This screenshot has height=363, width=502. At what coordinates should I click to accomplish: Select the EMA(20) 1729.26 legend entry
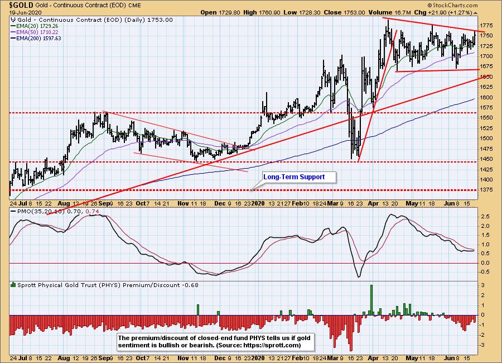[x=35, y=26]
